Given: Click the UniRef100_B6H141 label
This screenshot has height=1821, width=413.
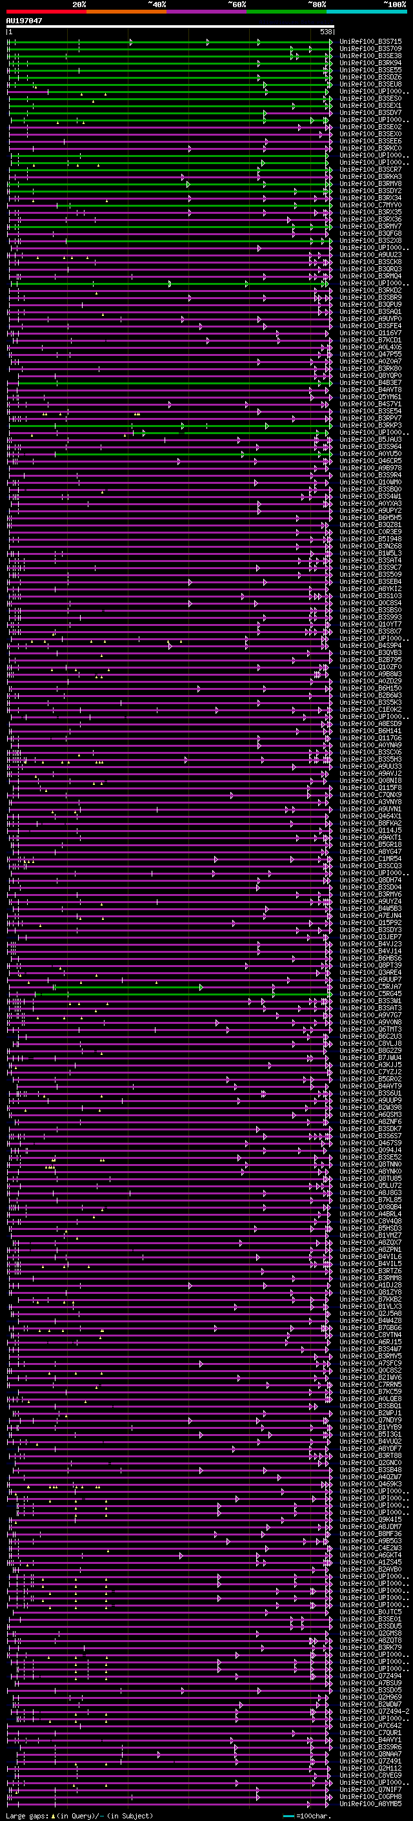Looking at the screenshot, I should [x=370, y=730].
